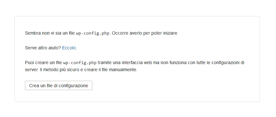This screenshot has height=117, width=276.
Task: Open the "Eccolo" help link
Action: pos(69,48)
